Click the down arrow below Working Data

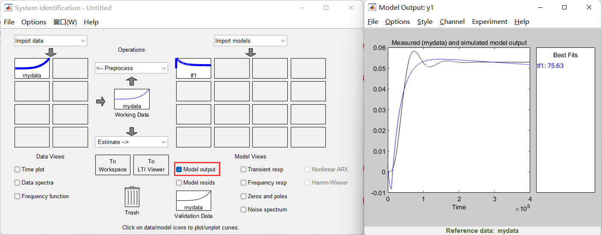(132, 131)
